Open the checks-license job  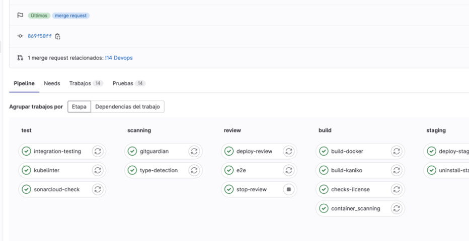(351, 189)
